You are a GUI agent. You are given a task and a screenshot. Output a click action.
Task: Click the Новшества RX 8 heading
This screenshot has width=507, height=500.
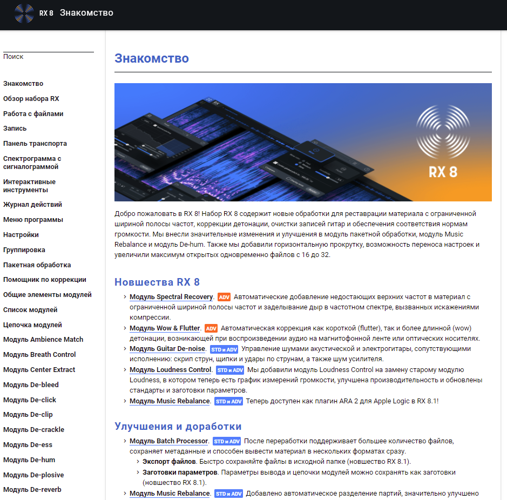click(x=157, y=282)
